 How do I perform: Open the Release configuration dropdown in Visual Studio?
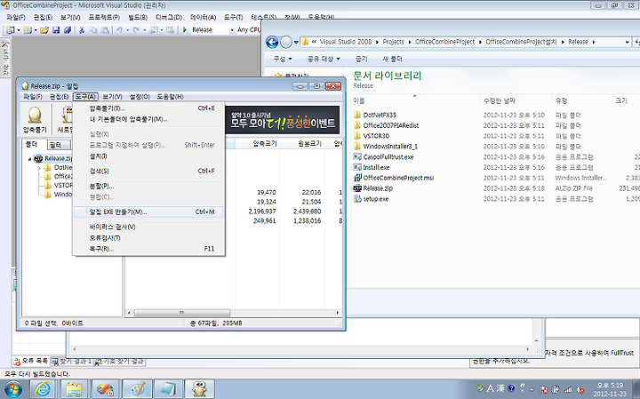[232, 30]
